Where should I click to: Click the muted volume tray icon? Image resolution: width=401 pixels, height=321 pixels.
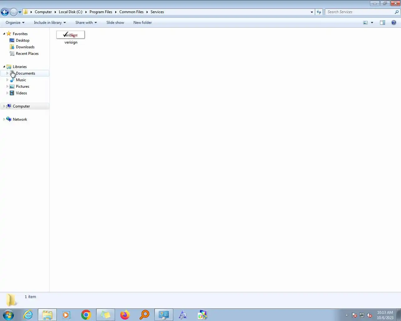pos(369,315)
